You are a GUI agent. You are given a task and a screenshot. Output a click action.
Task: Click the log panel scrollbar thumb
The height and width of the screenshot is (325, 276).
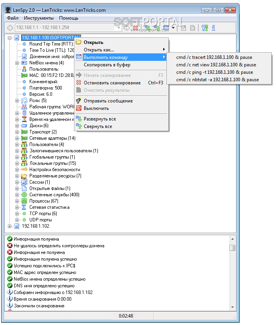(233, 248)
